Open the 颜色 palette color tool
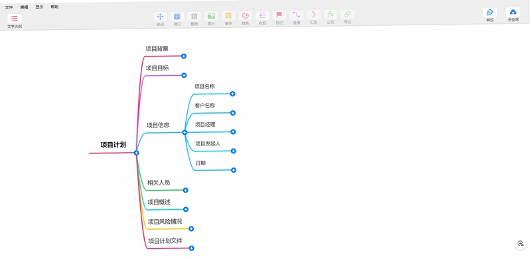 tap(245, 15)
